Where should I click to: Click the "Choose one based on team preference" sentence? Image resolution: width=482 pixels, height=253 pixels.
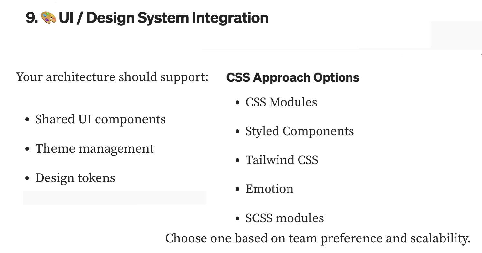[x=318, y=238]
